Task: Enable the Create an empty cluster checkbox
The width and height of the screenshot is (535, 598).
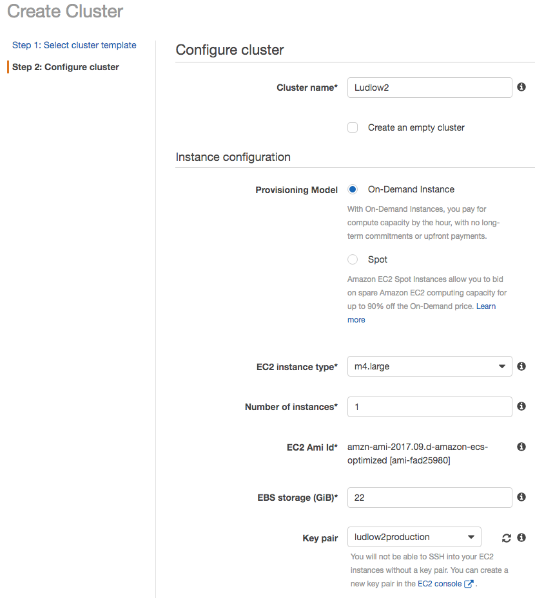Action: (353, 127)
